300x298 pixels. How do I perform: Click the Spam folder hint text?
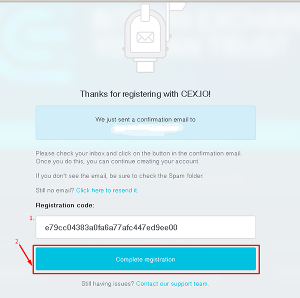tap(119, 176)
